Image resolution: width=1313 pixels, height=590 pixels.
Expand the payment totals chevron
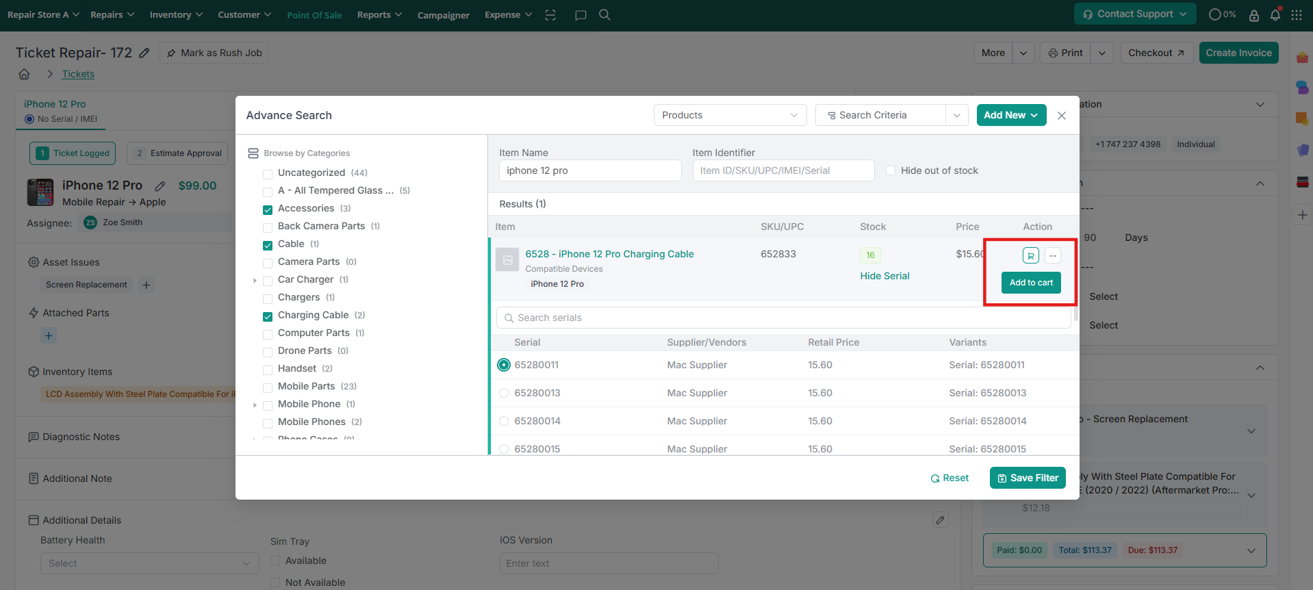[1251, 550]
